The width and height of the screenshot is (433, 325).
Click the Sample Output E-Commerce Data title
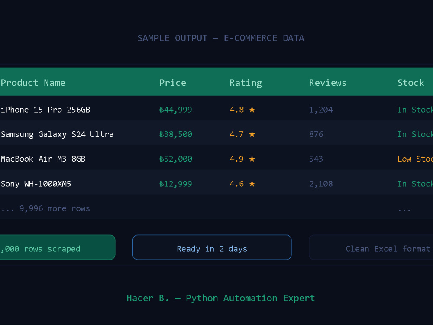221,38
